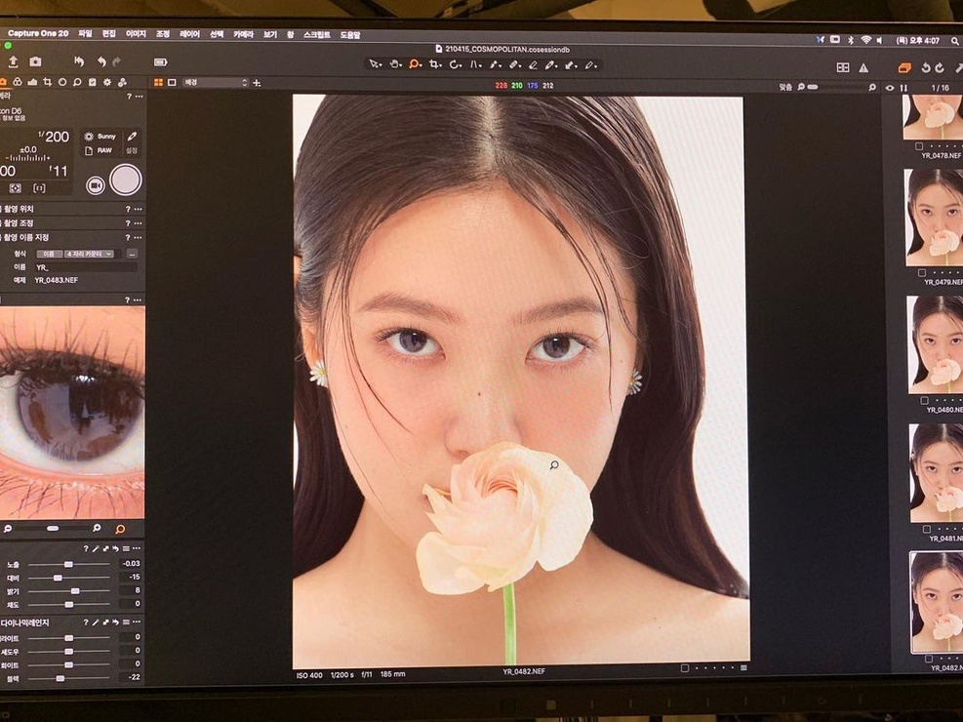Click the exposure warning triangle icon
The width and height of the screenshot is (963, 722).
tap(863, 67)
